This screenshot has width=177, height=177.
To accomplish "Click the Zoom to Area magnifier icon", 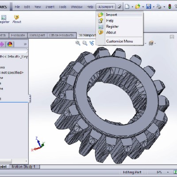I will [x=85, y=43].
